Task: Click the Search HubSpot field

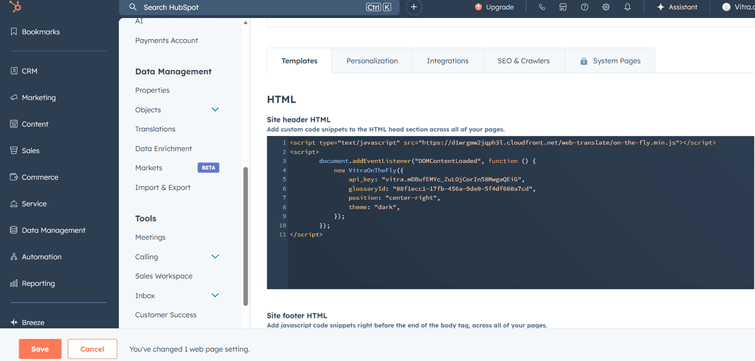Action: 259,7
